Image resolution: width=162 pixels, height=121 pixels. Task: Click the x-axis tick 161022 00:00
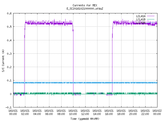tap(157, 112)
